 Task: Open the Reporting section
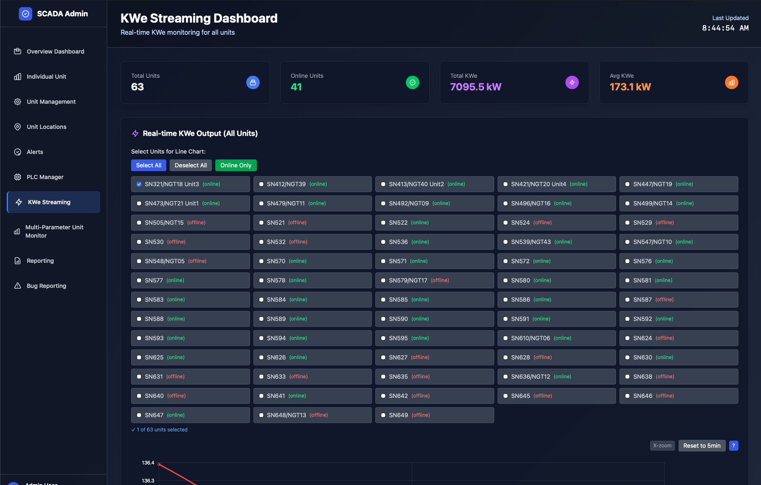(x=54, y=261)
